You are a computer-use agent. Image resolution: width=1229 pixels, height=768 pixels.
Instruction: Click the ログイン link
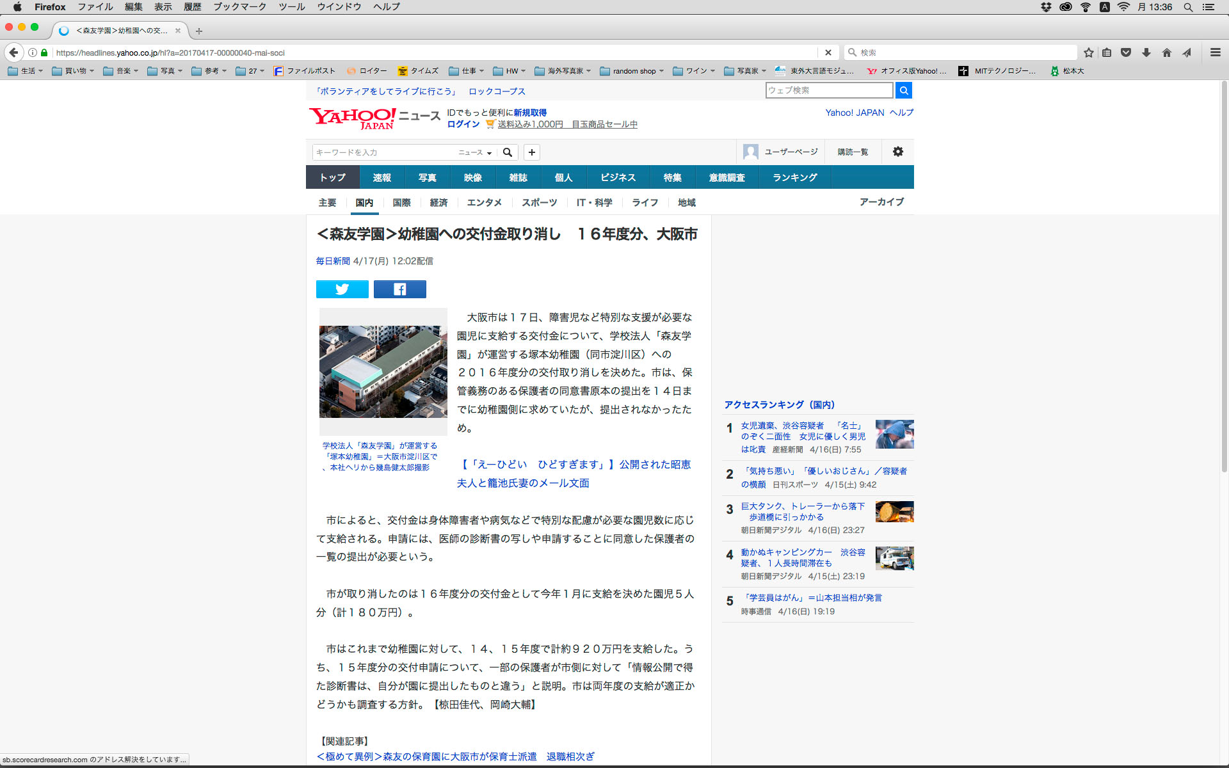click(463, 124)
